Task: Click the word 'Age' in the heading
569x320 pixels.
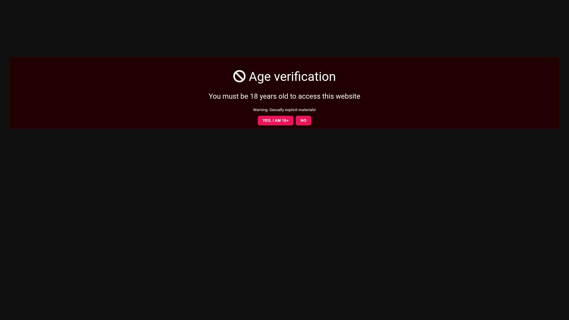Action: pos(260,77)
